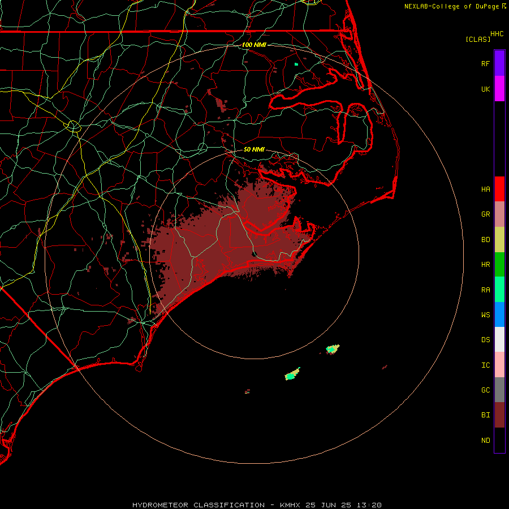
Task: Click the HA red legend swatch
Action: click(x=499, y=189)
